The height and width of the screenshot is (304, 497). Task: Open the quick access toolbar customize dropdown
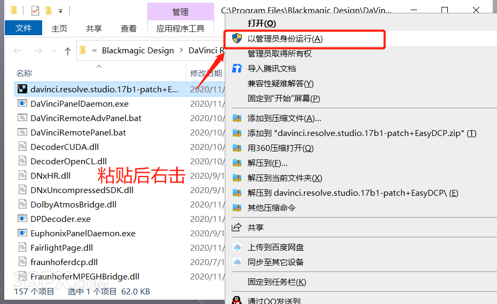tap(60, 11)
